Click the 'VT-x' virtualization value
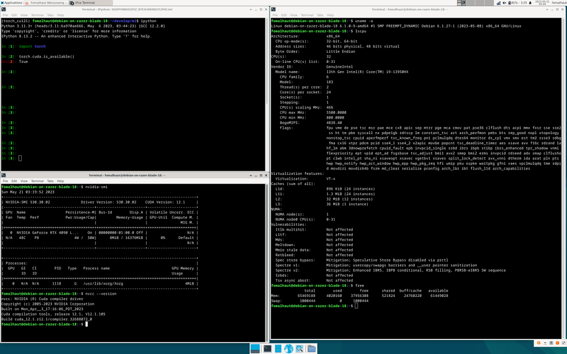 pos(331,179)
